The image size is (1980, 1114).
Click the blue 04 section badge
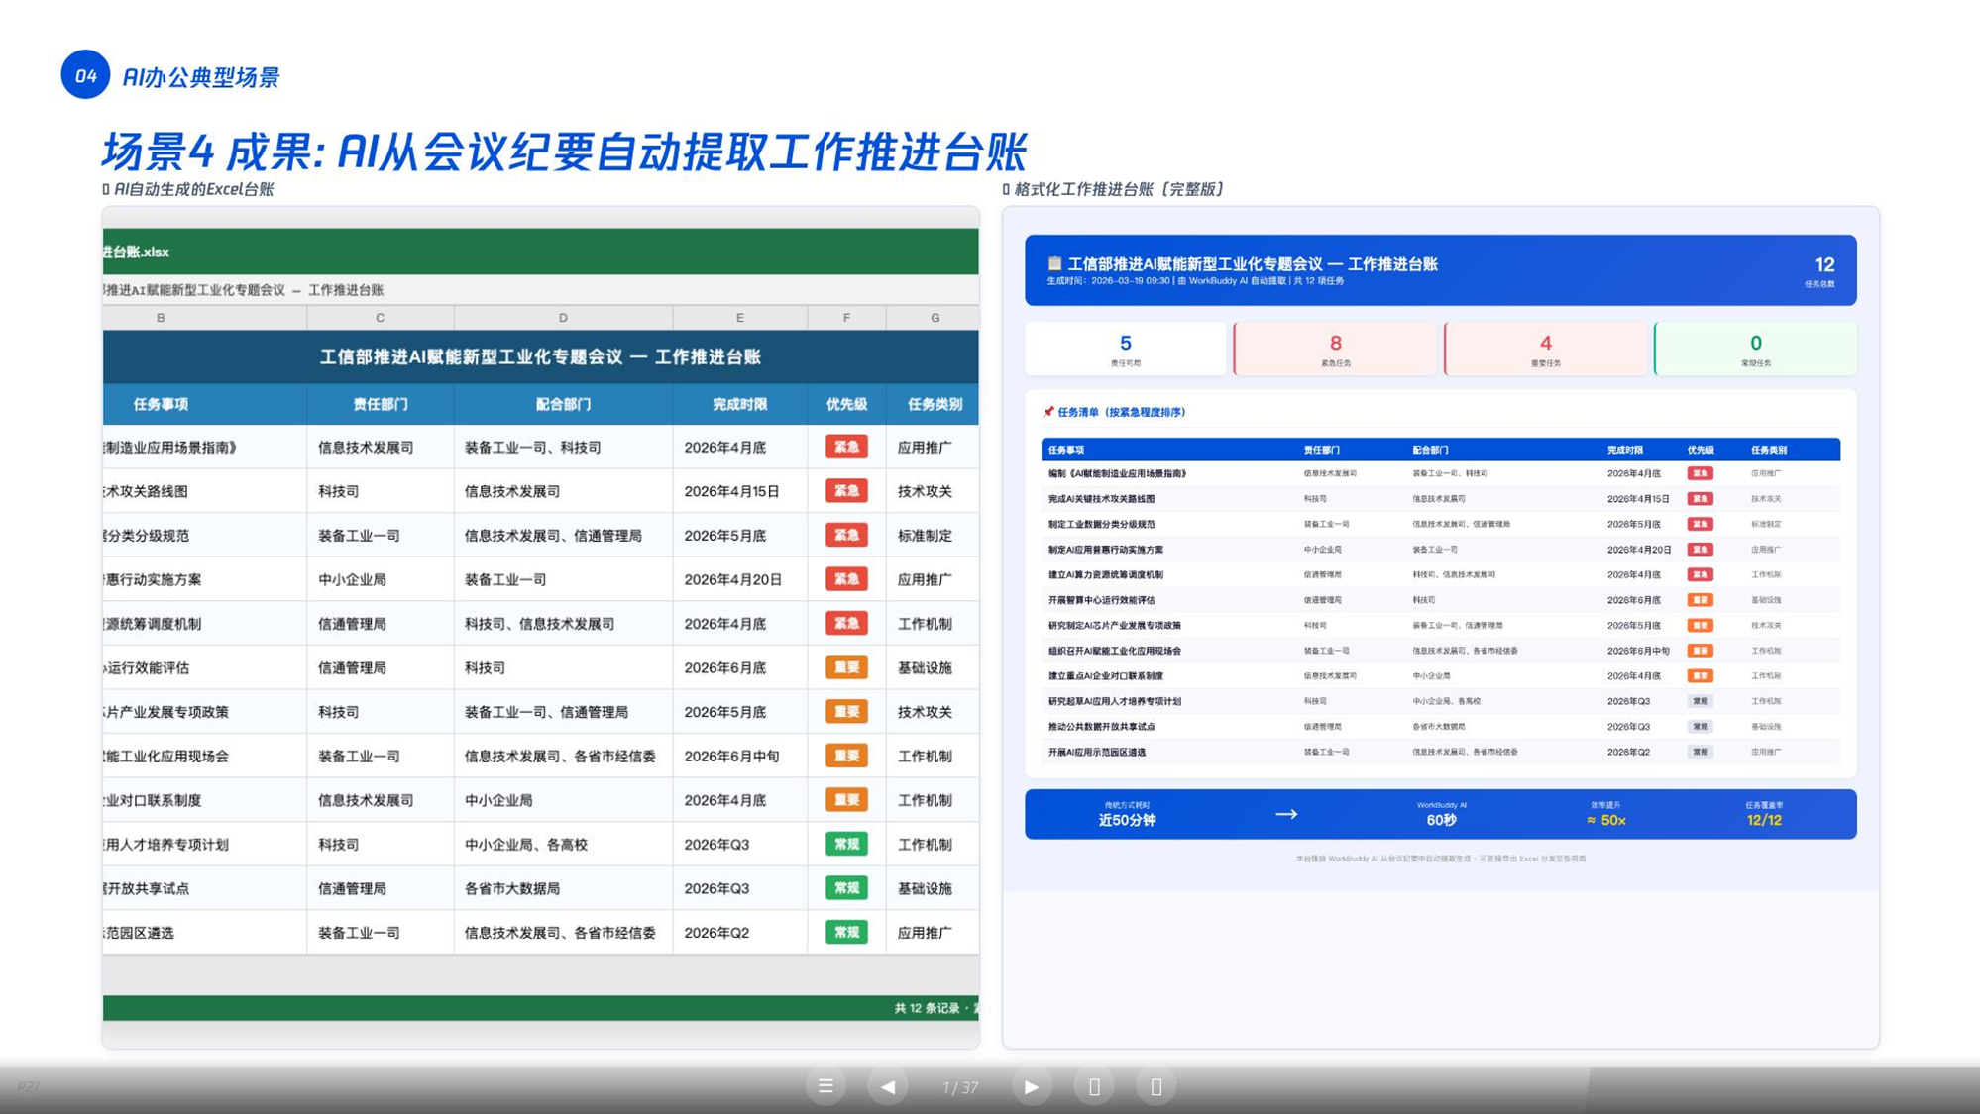tap(85, 75)
